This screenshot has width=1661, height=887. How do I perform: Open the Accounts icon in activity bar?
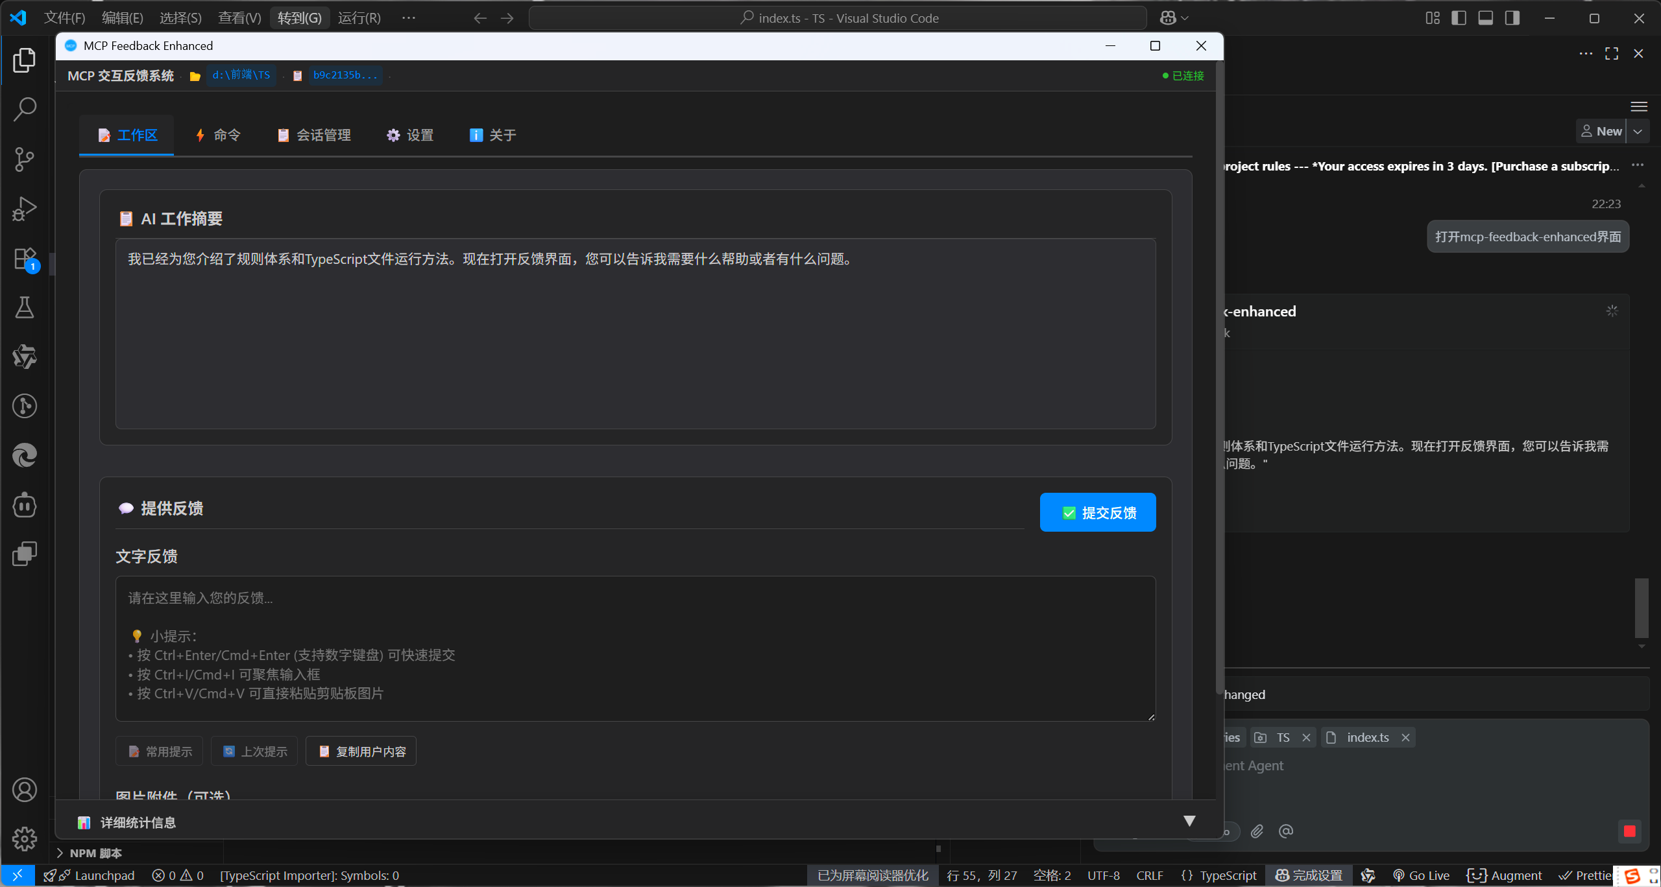(x=25, y=790)
